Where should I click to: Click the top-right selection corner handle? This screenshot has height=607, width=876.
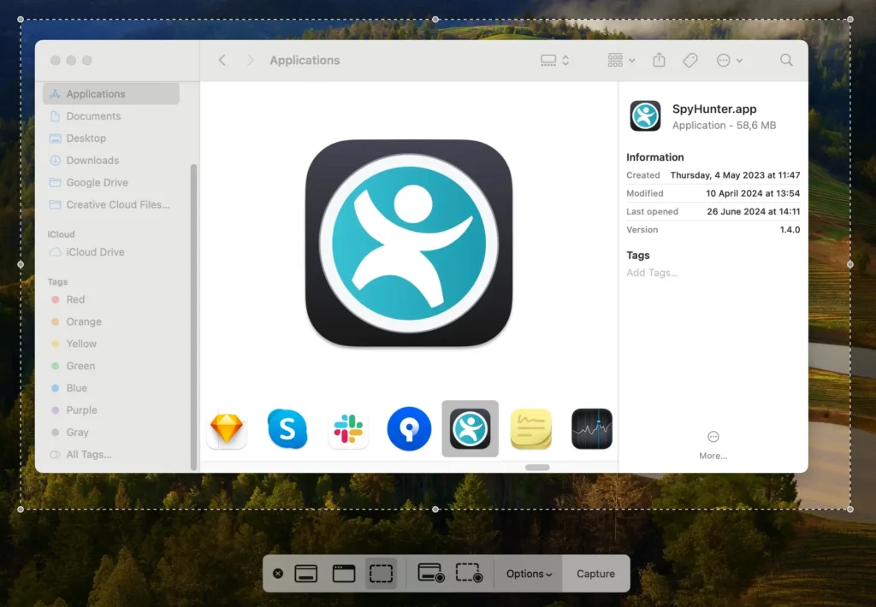[850, 19]
